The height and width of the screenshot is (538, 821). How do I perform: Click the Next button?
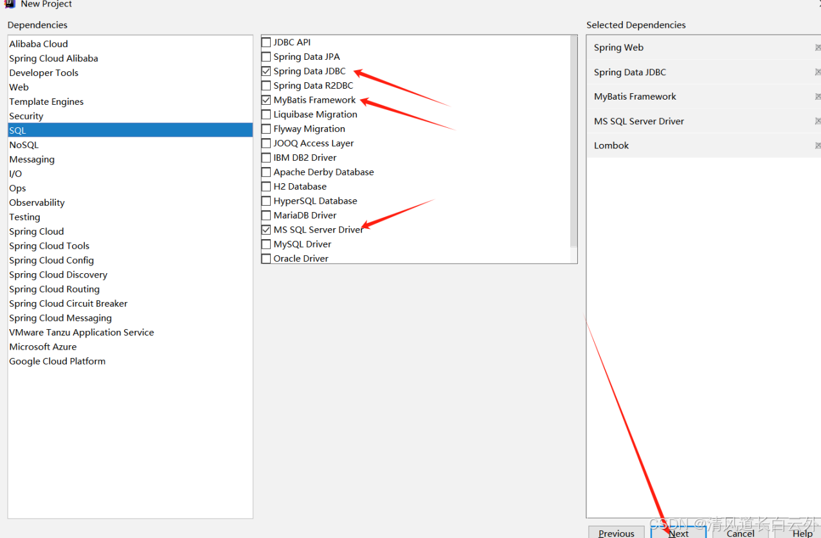pyautogui.click(x=678, y=532)
